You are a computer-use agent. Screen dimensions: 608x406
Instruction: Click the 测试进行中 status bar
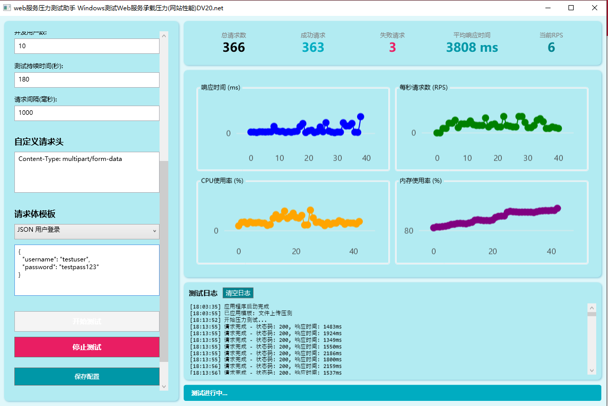pos(392,393)
